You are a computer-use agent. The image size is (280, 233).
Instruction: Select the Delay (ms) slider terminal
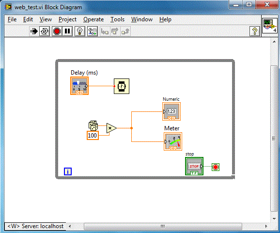click(x=79, y=86)
